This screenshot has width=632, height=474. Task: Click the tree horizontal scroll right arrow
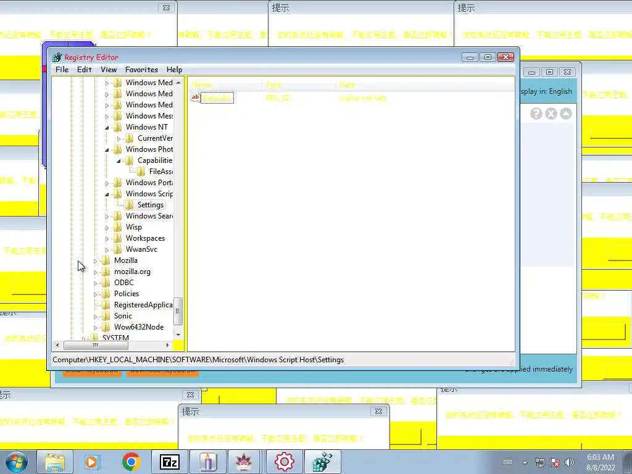tap(168, 346)
